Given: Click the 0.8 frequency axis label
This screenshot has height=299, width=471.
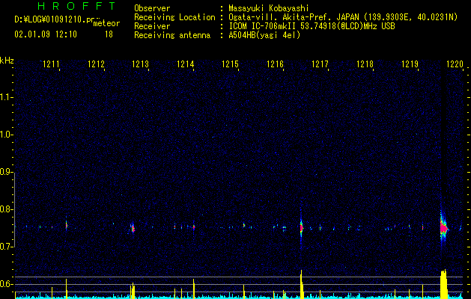Looking at the screenshot, I should [x=7, y=209].
